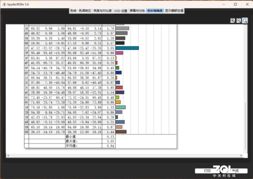Viewport: 253px width, 179px height.
Task: Click the SpyderXElite app icon in title bar
Action: point(4,4)
